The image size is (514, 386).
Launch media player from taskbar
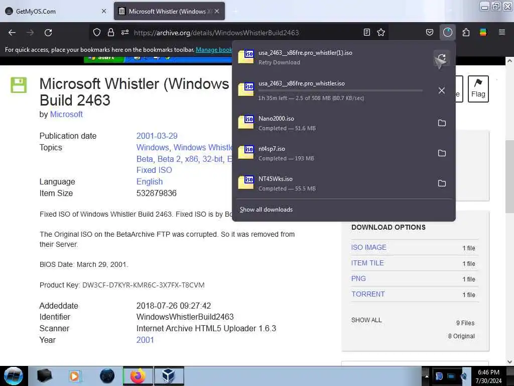(x=74, y=376)
